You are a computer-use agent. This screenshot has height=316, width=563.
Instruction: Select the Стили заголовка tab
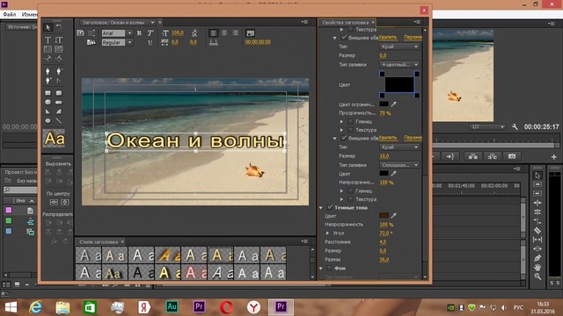pos(99,242)
